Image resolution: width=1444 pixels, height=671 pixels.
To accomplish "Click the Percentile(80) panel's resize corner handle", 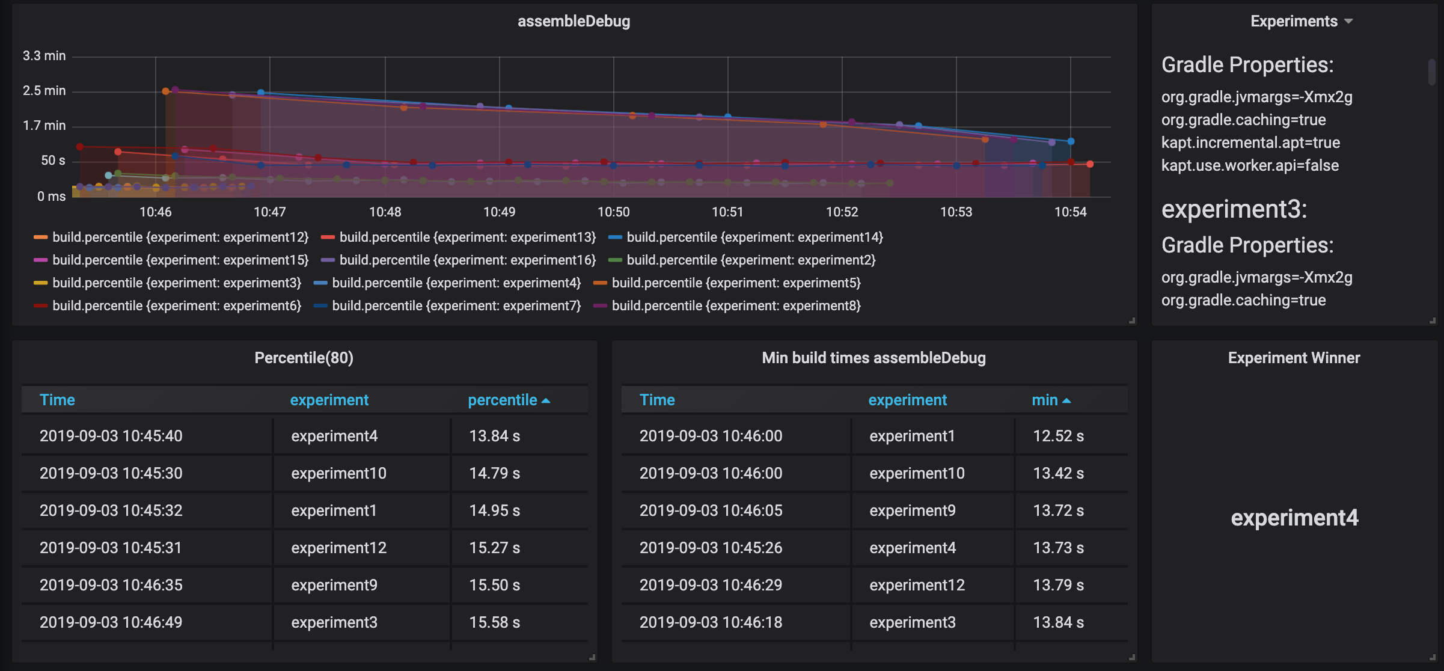I will (592, 657).
